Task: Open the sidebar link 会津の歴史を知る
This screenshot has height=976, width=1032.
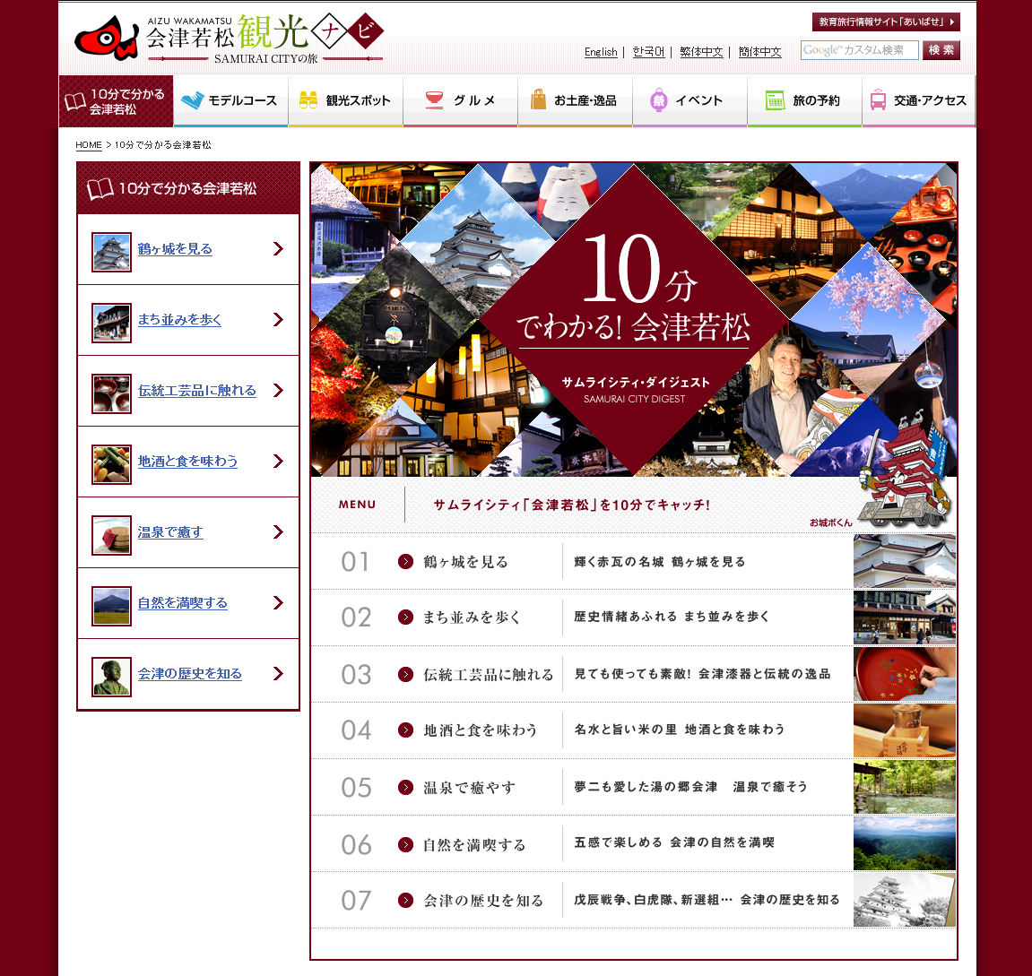Action: click(x=189, y=673)
